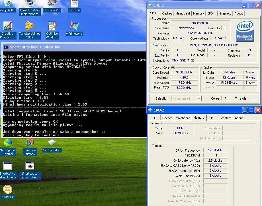Select the cpuz.cvf file icon

(74, 6)
